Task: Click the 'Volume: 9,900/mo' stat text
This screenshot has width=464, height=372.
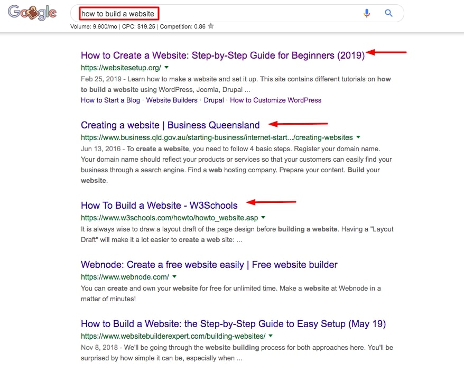Action: coord(94,26)
